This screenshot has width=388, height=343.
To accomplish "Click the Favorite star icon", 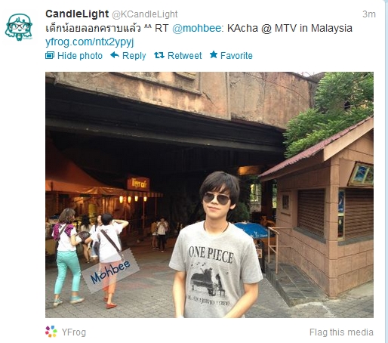I will 214,54.
